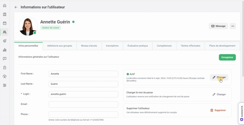Click the Email input field
244x125 pixels.
(83, 104)
